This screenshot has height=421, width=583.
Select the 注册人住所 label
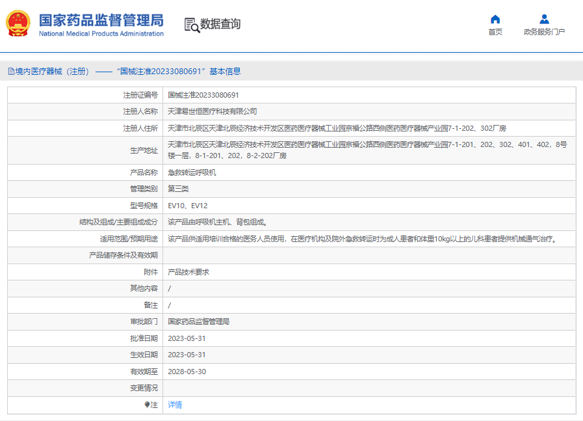(x=140, y=128)
